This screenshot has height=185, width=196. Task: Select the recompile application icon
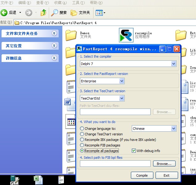[x=126, y=35]
